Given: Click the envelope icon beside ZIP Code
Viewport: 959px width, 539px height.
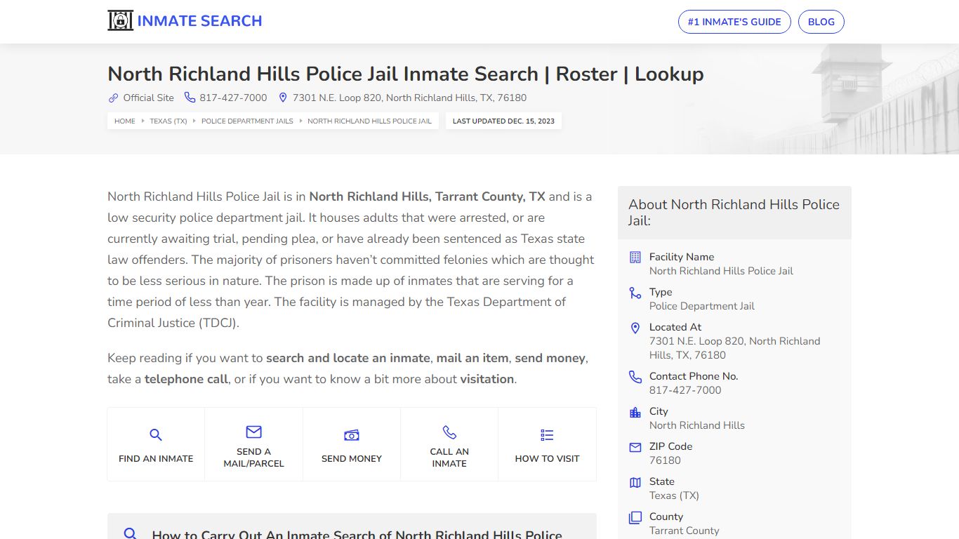Looking at the screenshot, I should coord(635,447).
